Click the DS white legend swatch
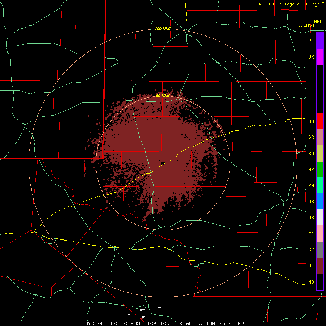This screenshot has width=326, height=326. (320, 217)
